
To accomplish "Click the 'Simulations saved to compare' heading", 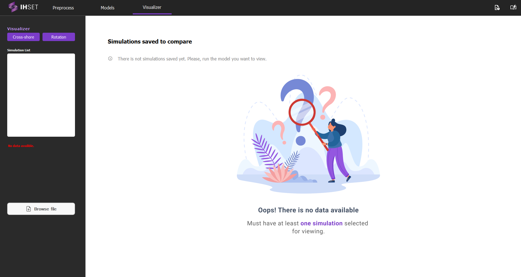I will click(x=150, y=42).
